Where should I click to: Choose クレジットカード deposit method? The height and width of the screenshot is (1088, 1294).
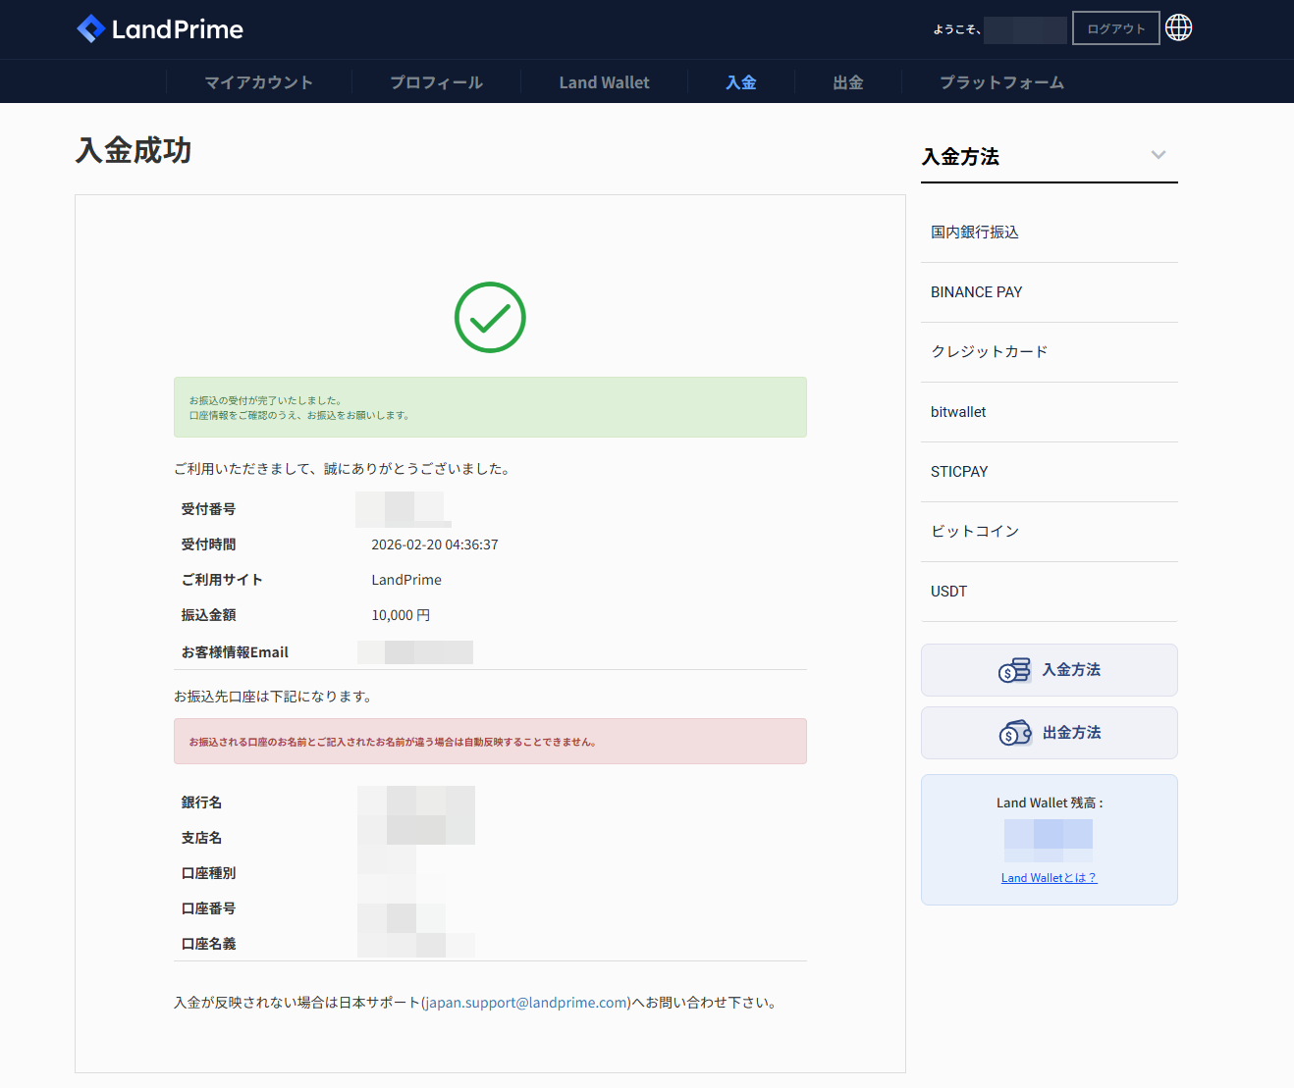pyautogui.click(x=1049, y=352)
